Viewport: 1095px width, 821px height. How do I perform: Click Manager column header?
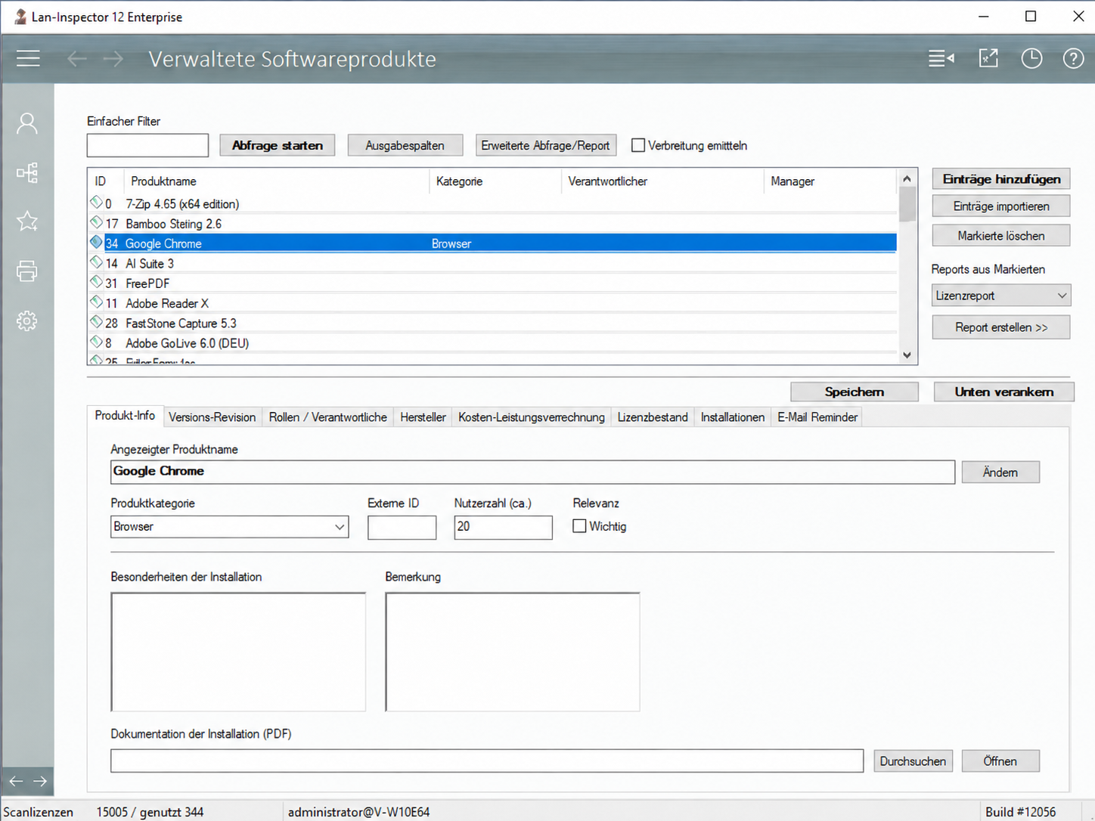pos(830,181)
